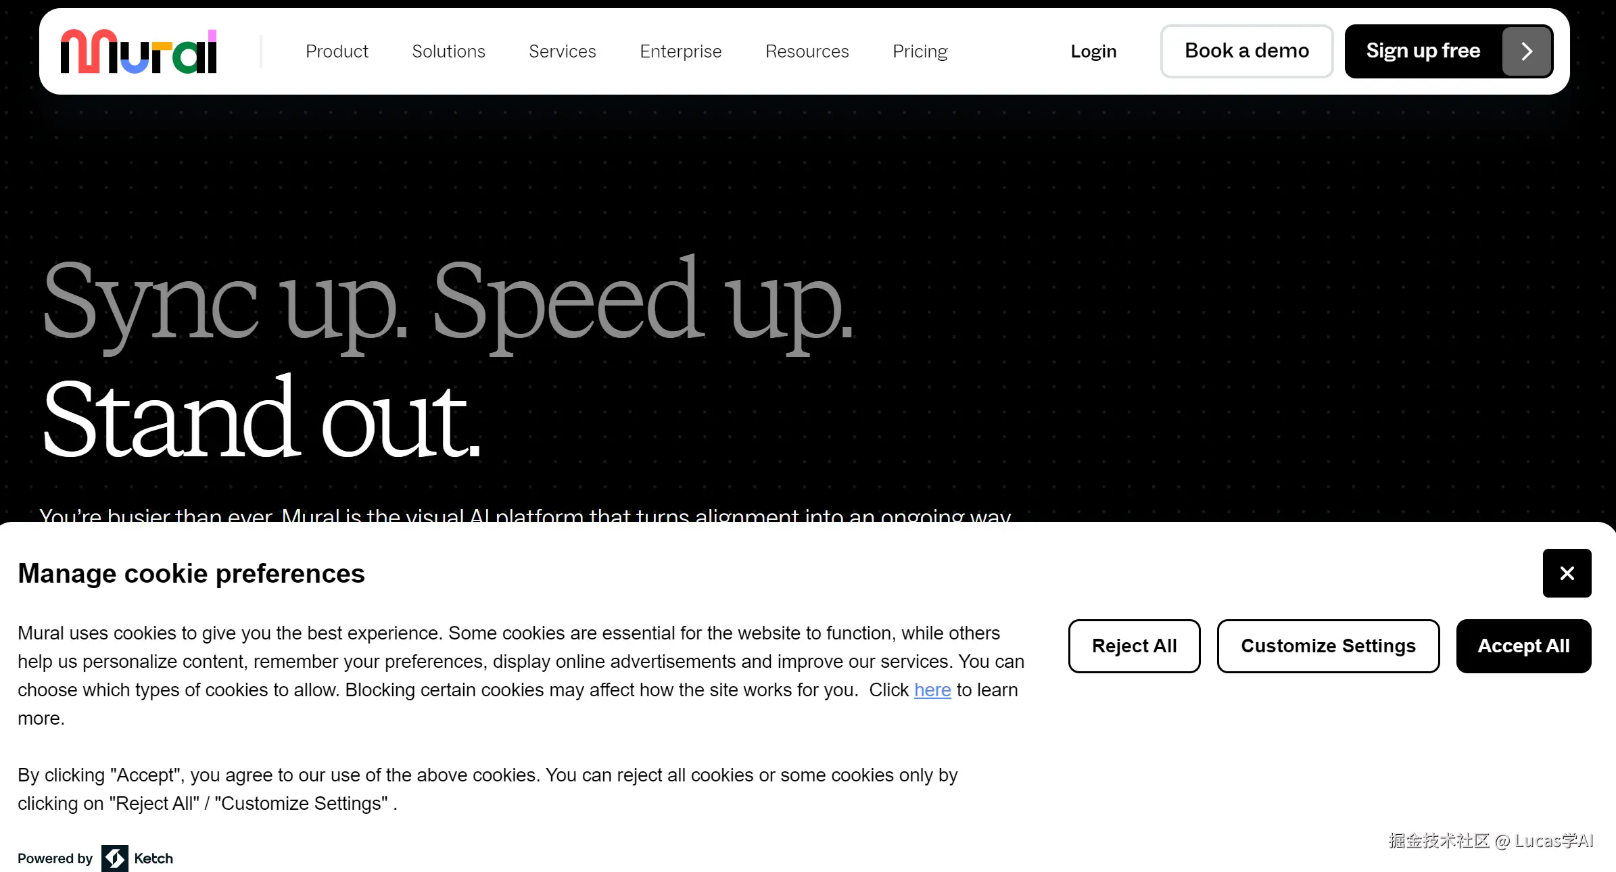Open Customize Settings for cookies
This screenshot has width=1616, height=872.
1328,646
